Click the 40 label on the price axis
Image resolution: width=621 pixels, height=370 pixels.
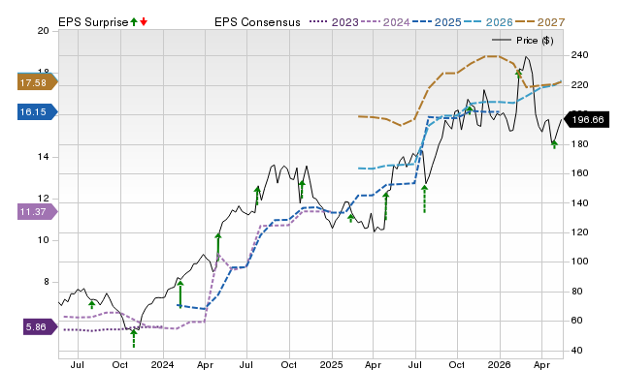pos(576,351)
